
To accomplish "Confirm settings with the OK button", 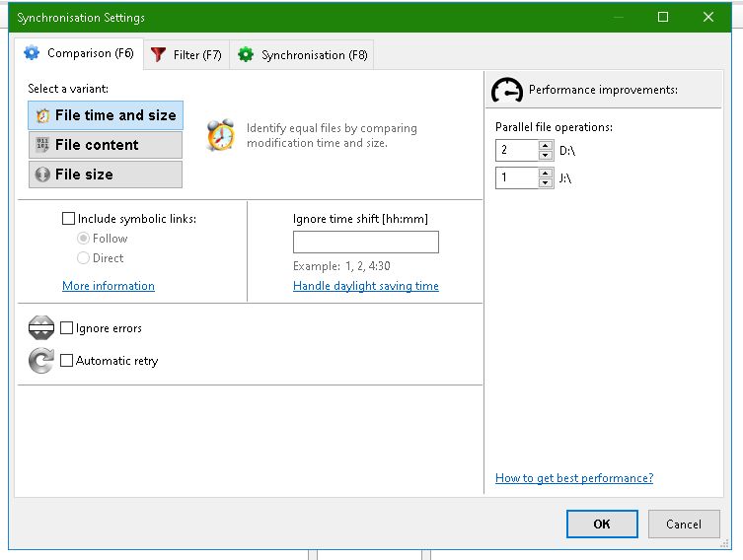I will click(x=602, y=525).
